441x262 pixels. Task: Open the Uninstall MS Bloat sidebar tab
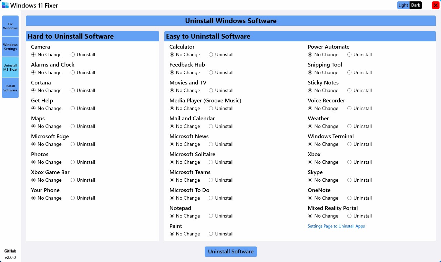(10, 67)
